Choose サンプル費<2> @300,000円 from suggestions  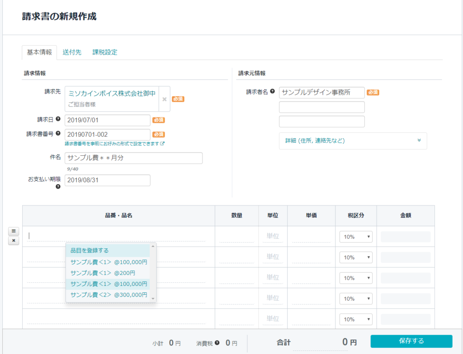(108, 295)
